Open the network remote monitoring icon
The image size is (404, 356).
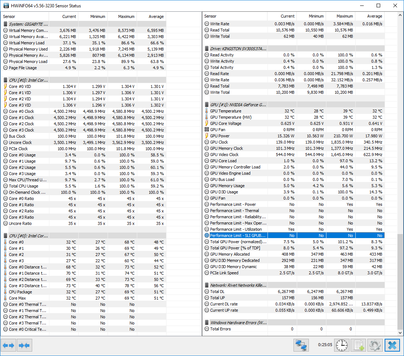pyautogui.click(x=301, y=345)
